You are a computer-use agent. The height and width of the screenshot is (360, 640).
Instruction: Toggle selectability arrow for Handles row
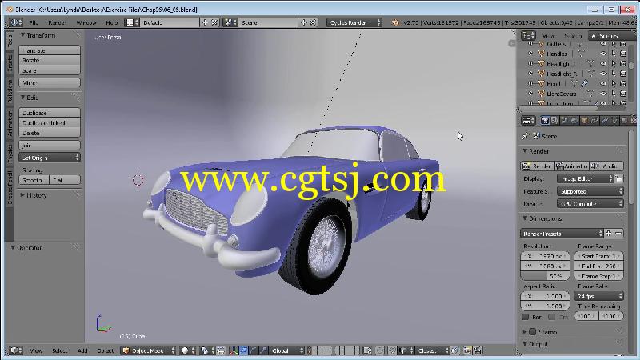tap(614, 54)
